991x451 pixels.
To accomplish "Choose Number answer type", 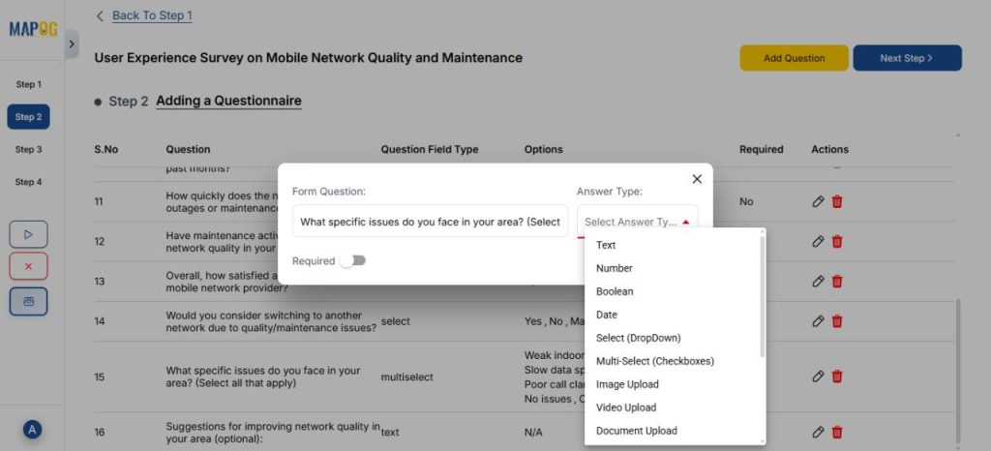I will point(674,268).
